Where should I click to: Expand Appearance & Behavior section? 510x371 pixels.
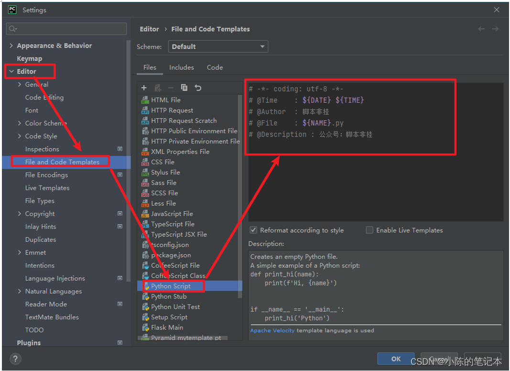tap(11, 45)
